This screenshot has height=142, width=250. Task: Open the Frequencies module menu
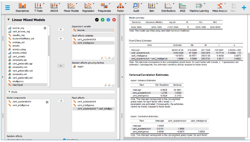coord(104,8)
